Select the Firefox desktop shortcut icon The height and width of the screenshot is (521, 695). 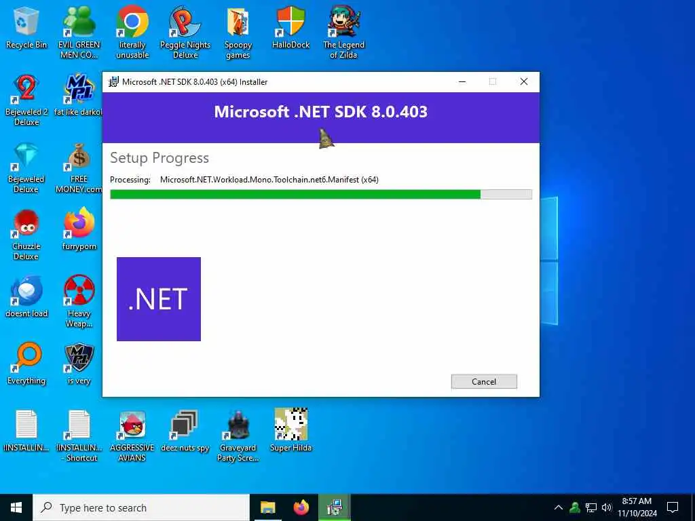click(79, 229)
